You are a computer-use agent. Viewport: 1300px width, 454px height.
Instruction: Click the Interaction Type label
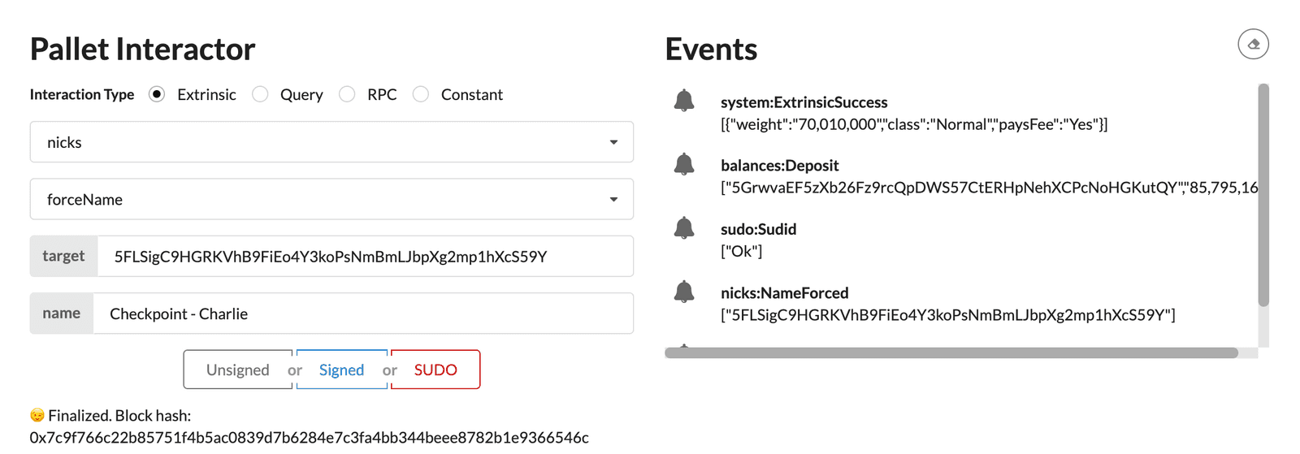pyautogui.click(x=82, y=94)
